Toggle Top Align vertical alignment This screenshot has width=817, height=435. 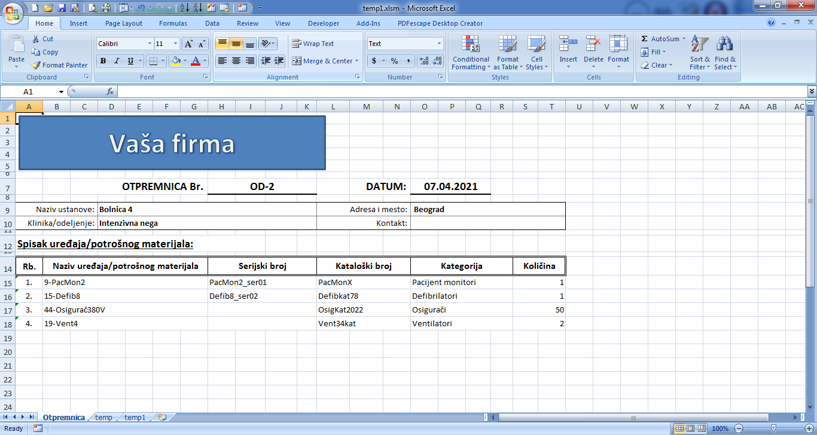click(222, 44)
